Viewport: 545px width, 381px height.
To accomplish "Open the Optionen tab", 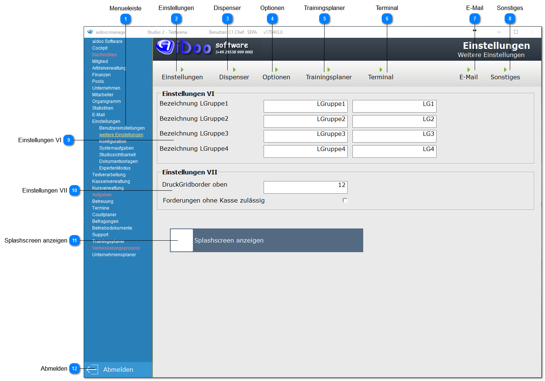I will (x=276, y=77).
